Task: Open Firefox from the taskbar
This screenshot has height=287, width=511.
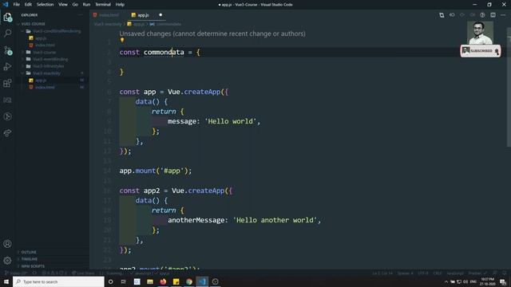Action: [x=163, y=281]
